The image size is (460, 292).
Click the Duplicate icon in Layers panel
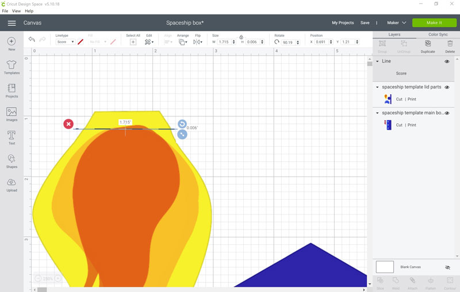point(428,44)
